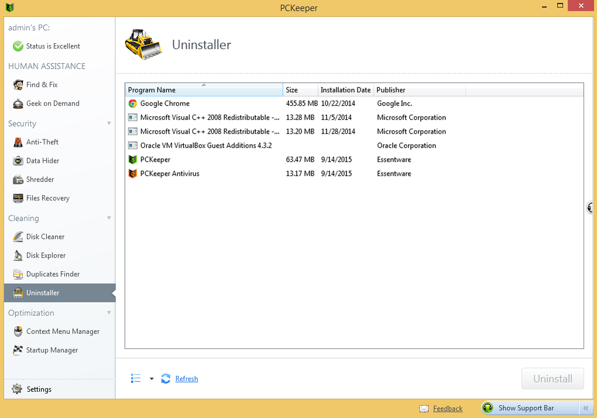
Task: Click the Find & Fix detective icon
Action: (x=18, y=84)
